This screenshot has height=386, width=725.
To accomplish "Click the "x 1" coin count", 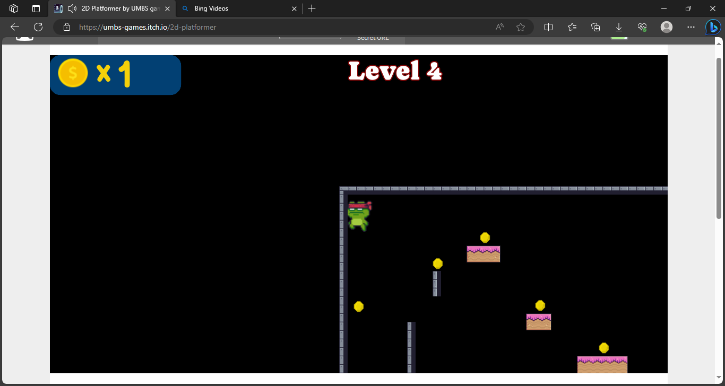I will [x=114, y=74].
